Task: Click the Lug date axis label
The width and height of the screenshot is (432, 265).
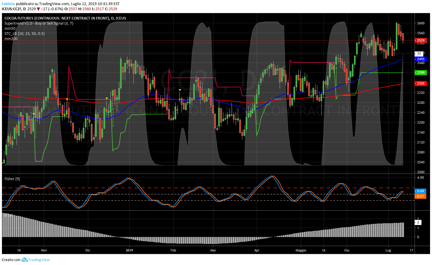Action: pos(388,250)
